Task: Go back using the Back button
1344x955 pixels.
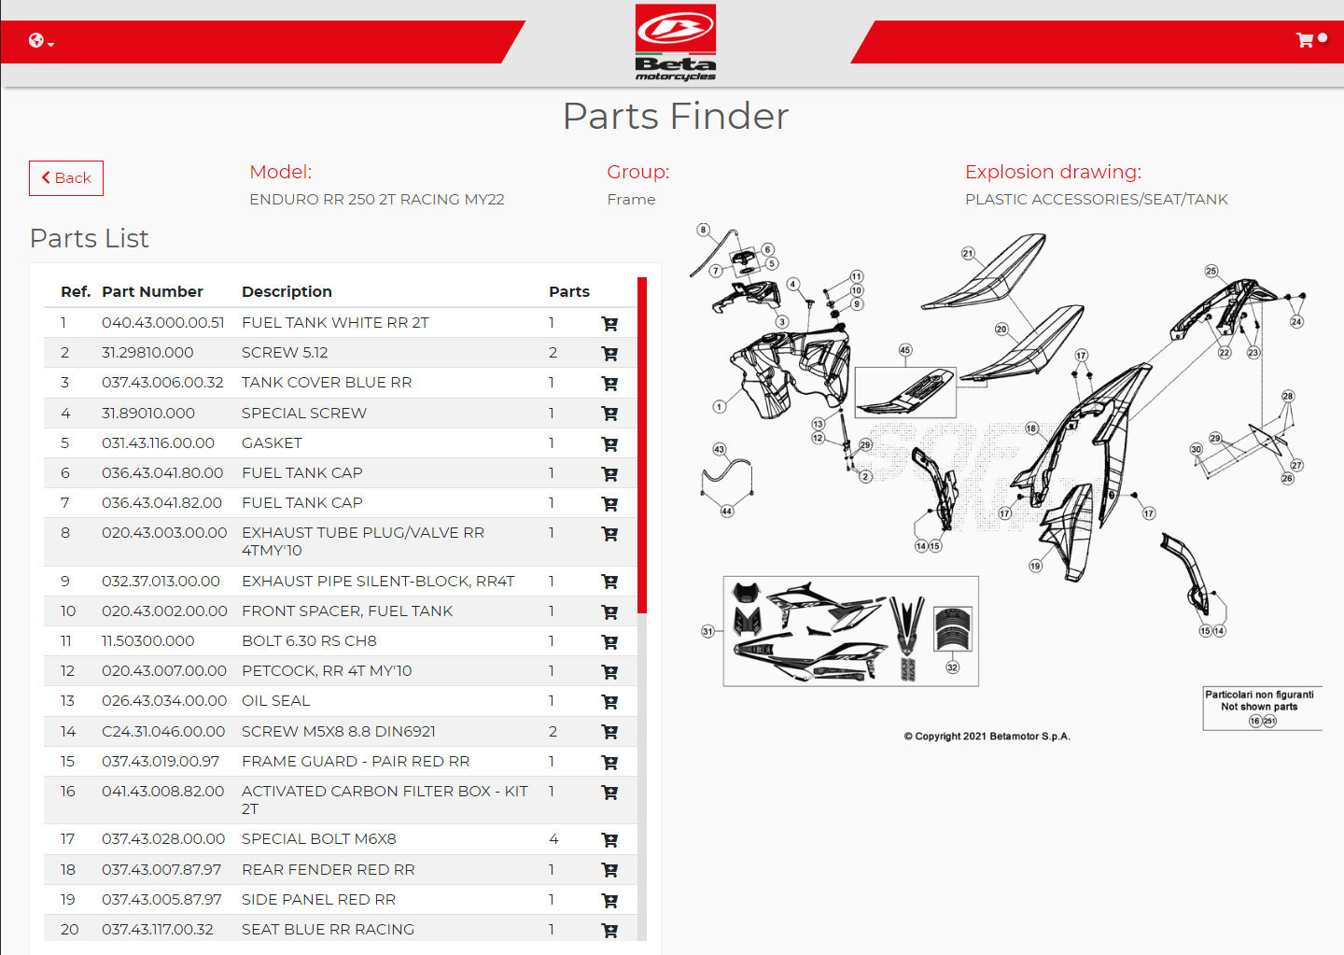Action: pyautogui.click(x=66, y=178)
